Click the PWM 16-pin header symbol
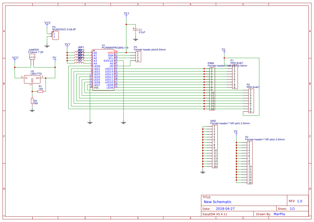 [x=212, y=88]
